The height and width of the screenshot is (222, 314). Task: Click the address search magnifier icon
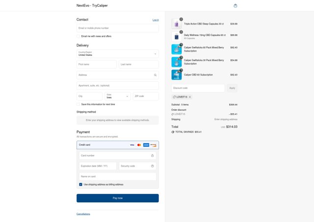[155, 75]
